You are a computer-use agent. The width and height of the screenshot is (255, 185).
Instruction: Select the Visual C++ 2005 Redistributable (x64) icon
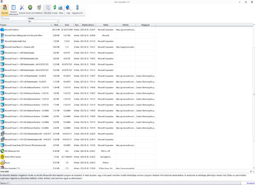point(2,59)
